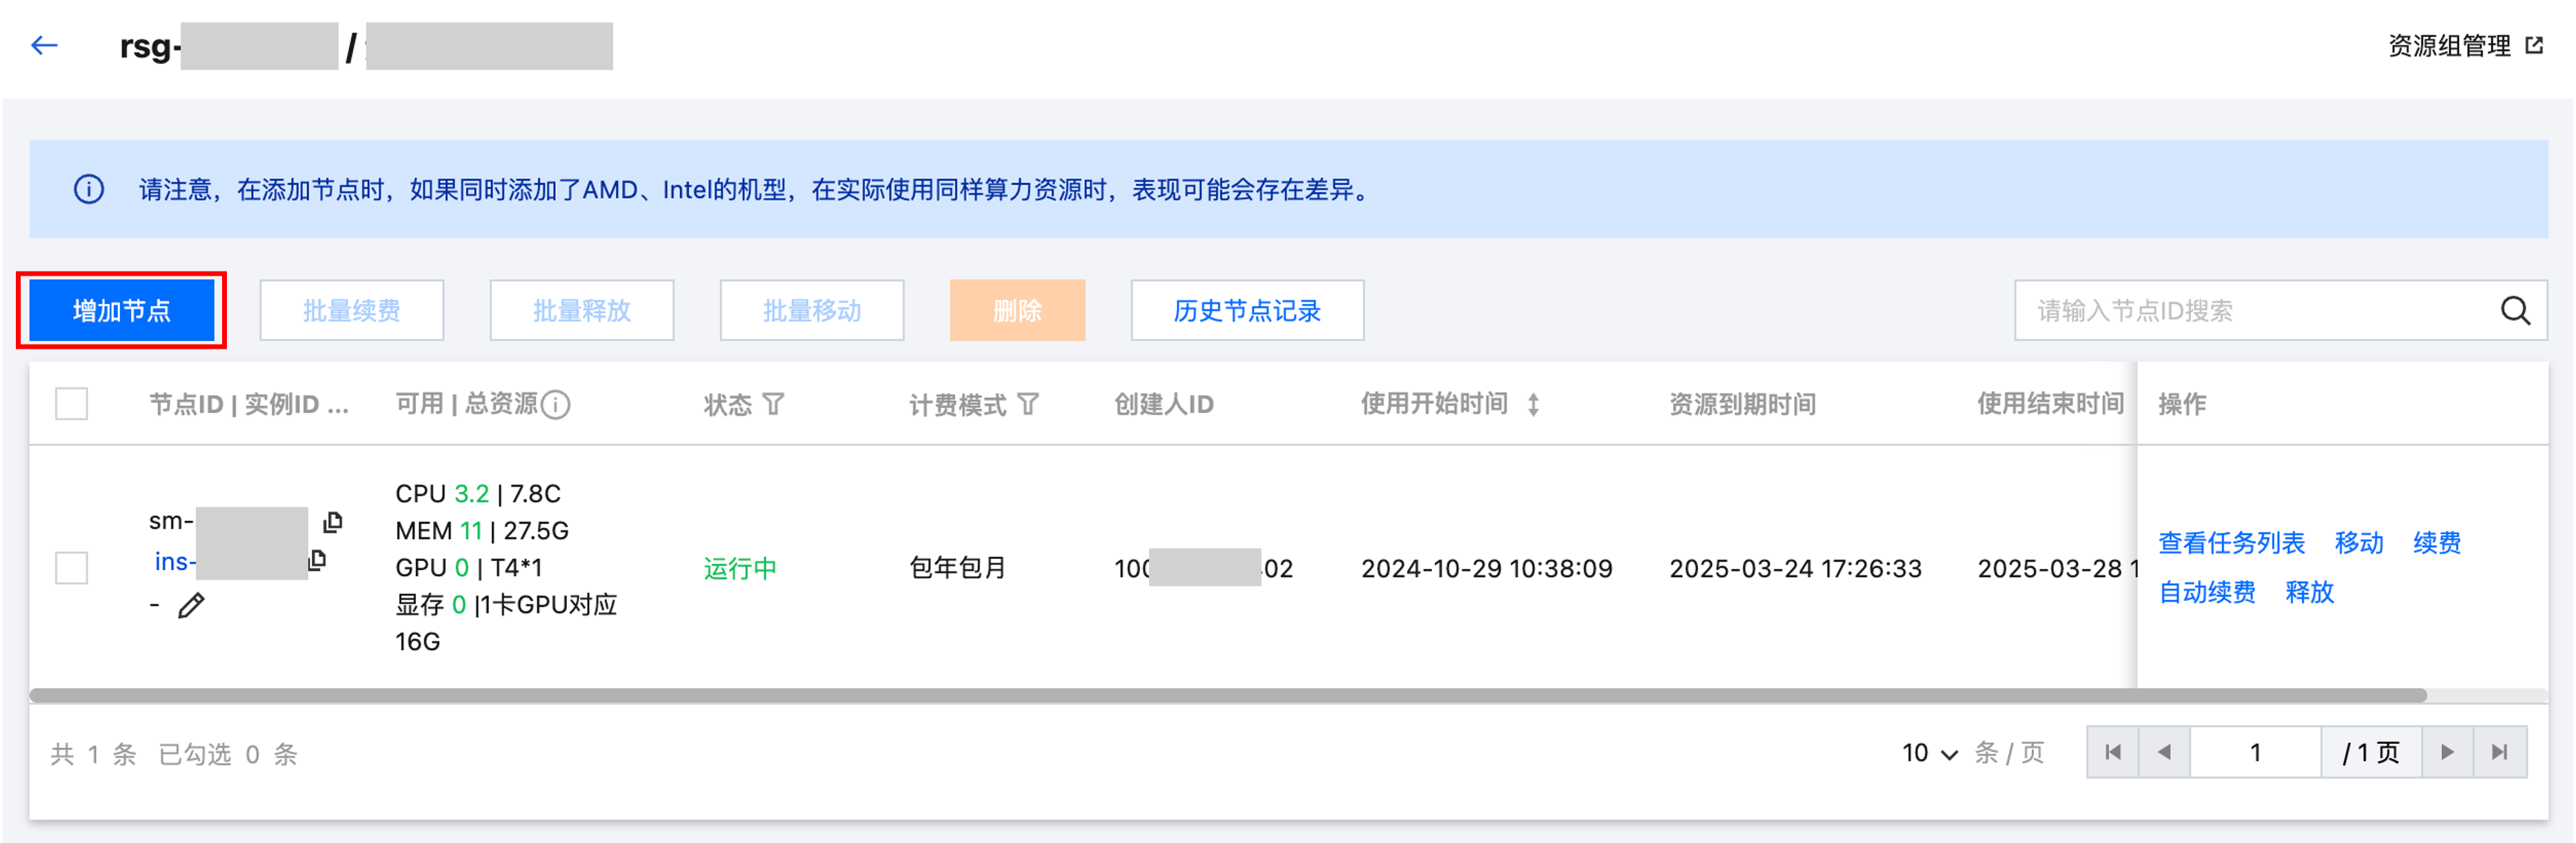Copy the sm- node ID

(x=333, y=522)
